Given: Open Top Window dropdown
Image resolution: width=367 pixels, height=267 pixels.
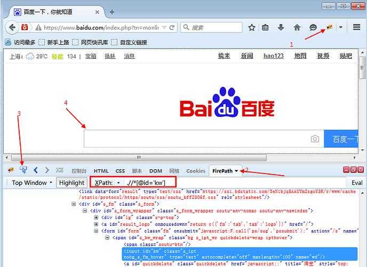Looking at the screenshot, I should pyautogui.click(x=31, y=183).
